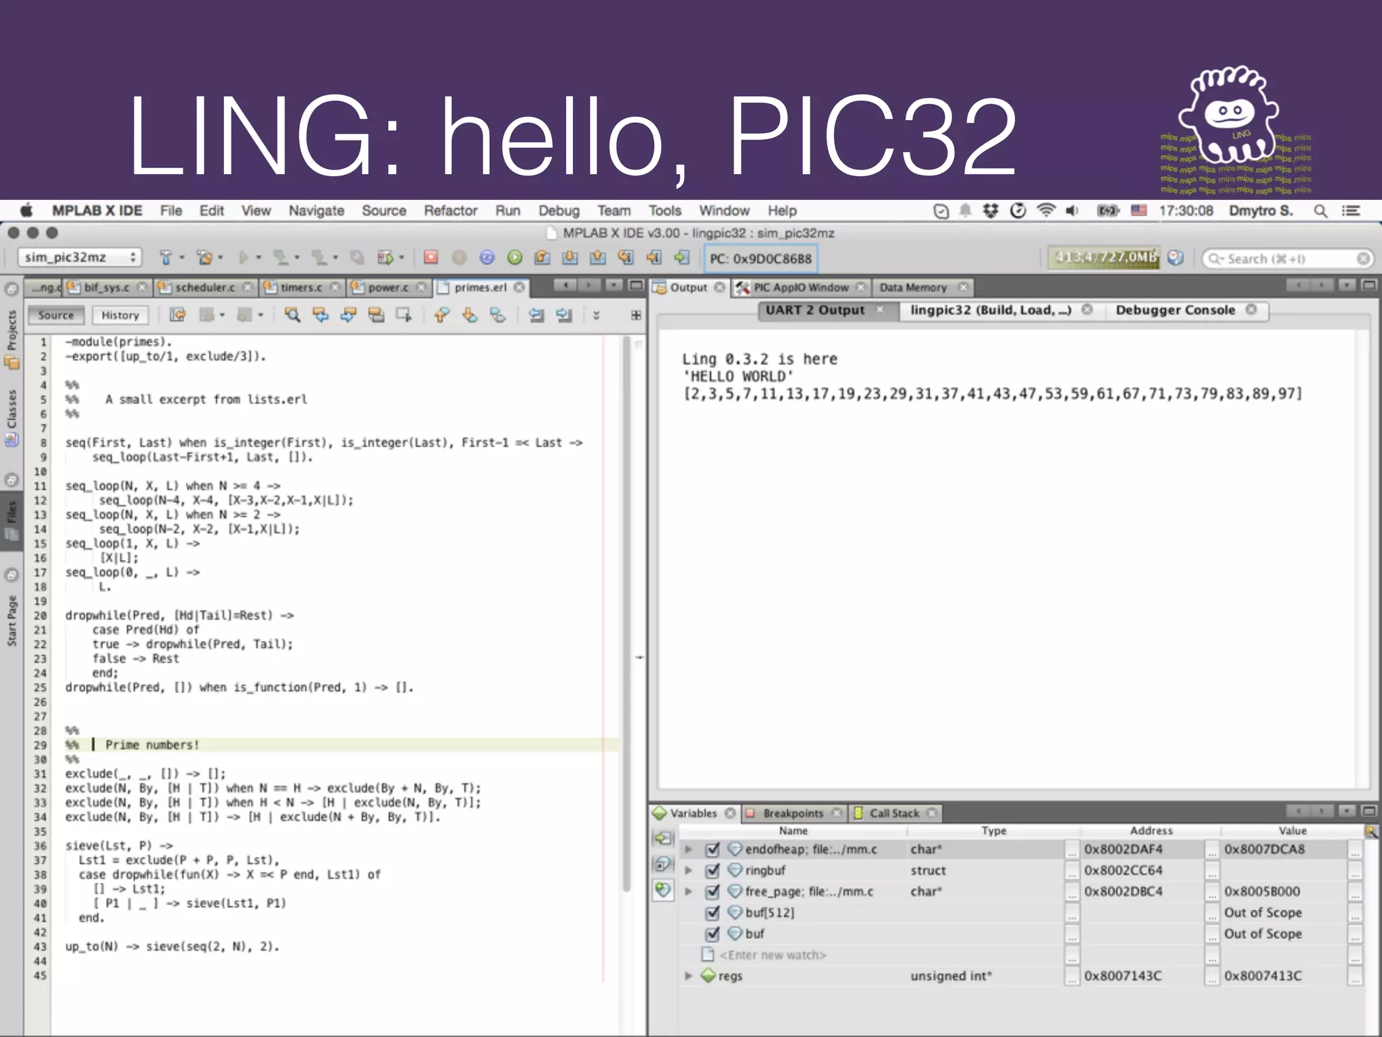This screenshot has height=1037, width=1382.
Task: Click the editor Find Selection magnifier icon
Action: (x=292, y=315)
